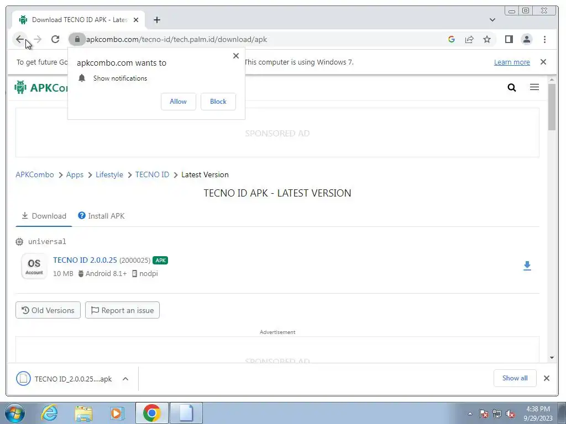This screenshot has height=424, width=566.
Task: Bookmark this page with star icon
Action: [487, 39]
